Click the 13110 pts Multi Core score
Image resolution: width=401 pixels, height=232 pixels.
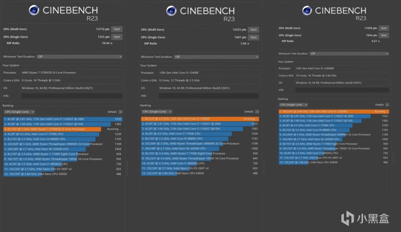coord(103,29)
